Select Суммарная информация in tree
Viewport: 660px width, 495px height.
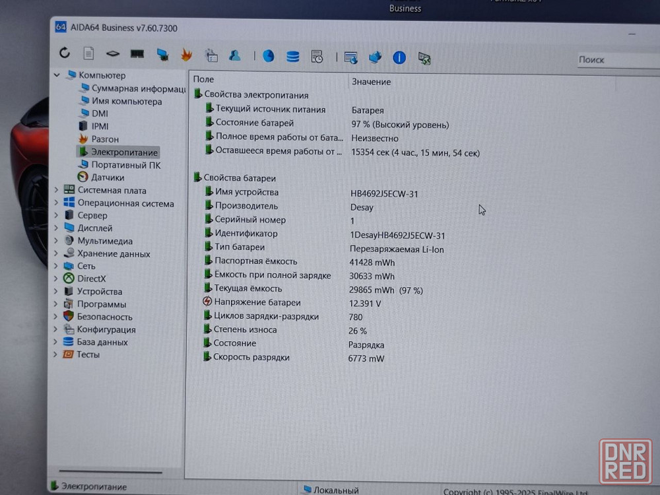133,88
